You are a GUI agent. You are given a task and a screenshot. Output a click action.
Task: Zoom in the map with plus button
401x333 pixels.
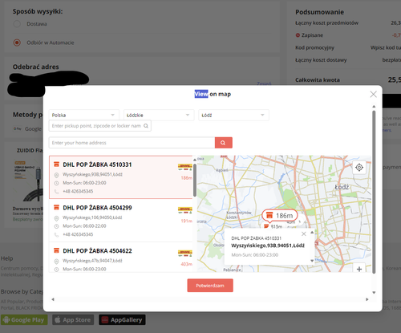[359, 269]
